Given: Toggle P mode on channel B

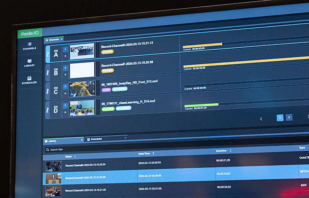Looking at the screenshot, I should click(x=65, y=68).
